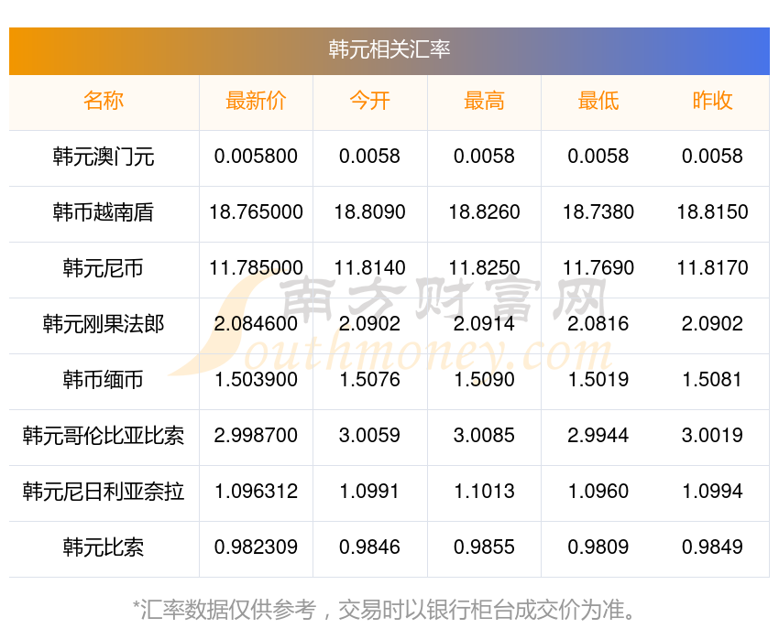Select the 最新价 column header

256,101
